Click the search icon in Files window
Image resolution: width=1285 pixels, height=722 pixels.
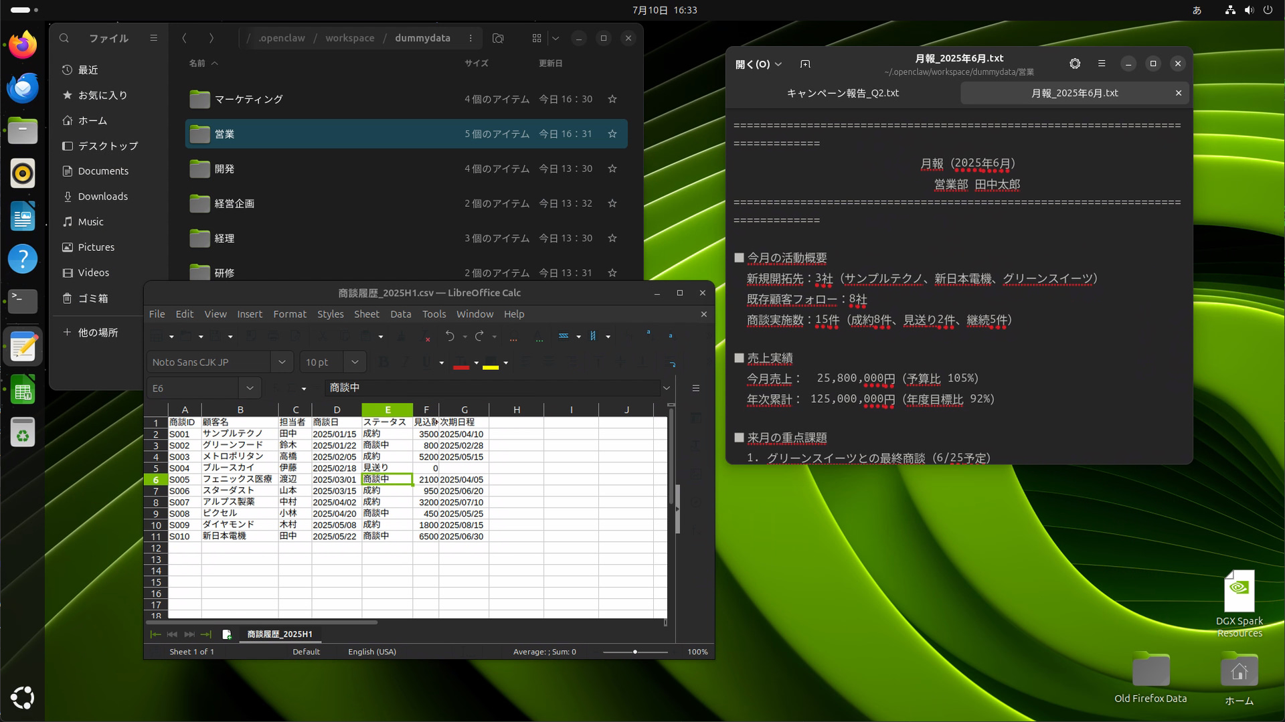pos(64,38)
